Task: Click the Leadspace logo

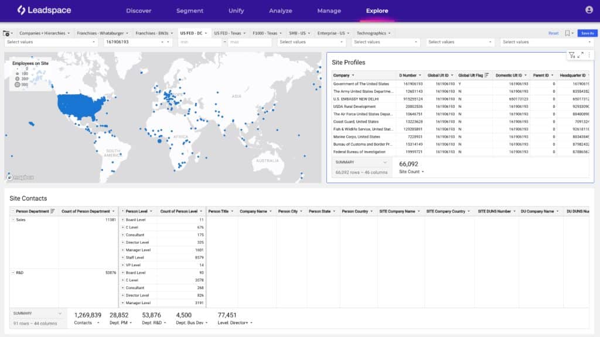Action: click(x=44, y=11)
